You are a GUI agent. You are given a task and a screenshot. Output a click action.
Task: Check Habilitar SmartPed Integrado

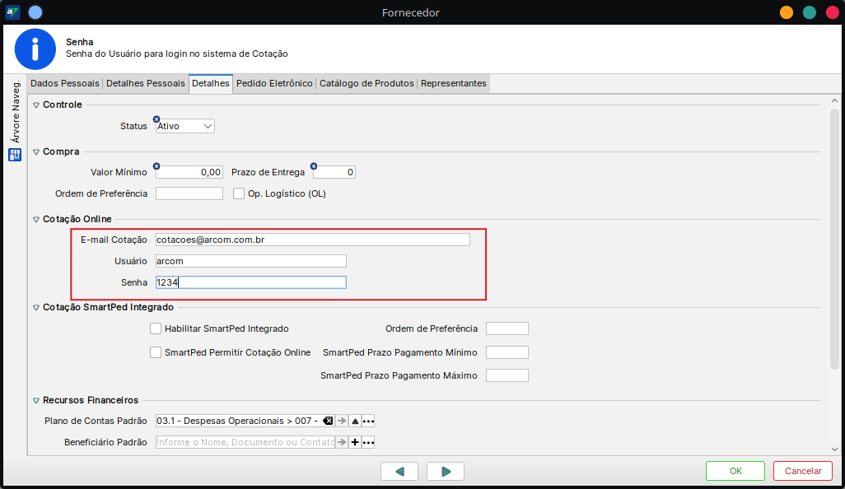(x=156, y=328)
